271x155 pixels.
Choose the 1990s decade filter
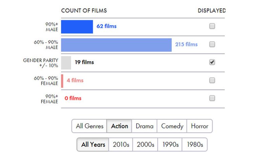pos(170,144)
